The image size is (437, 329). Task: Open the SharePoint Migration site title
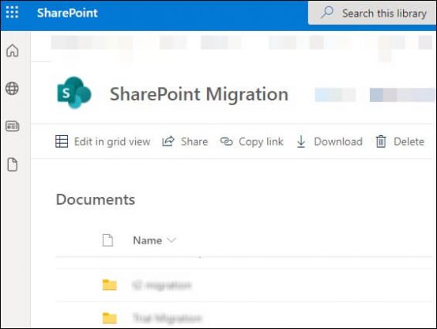tap(199, 94)
